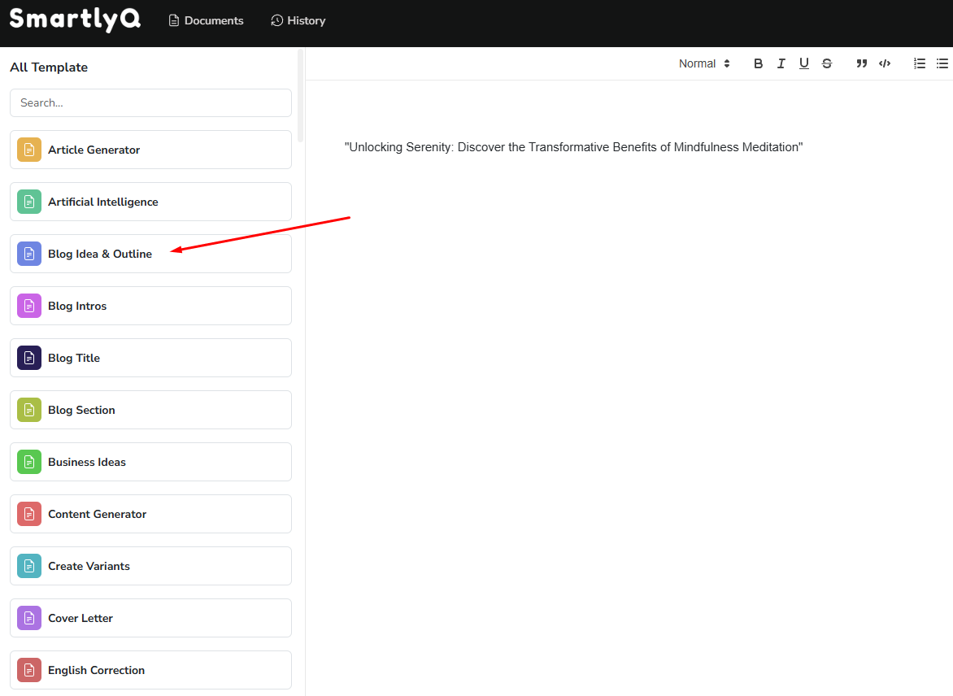Click the Blog Title dark navy icon
The width and height of the screenshot is (953, 696).
[29, 358]
